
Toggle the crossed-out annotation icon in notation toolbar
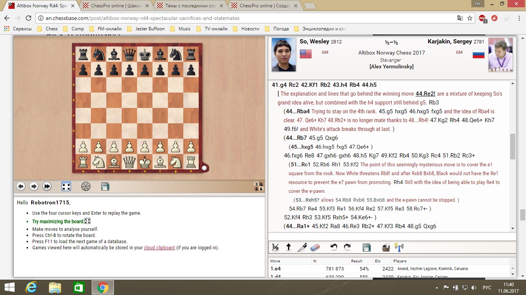click(x=275, y=247)
